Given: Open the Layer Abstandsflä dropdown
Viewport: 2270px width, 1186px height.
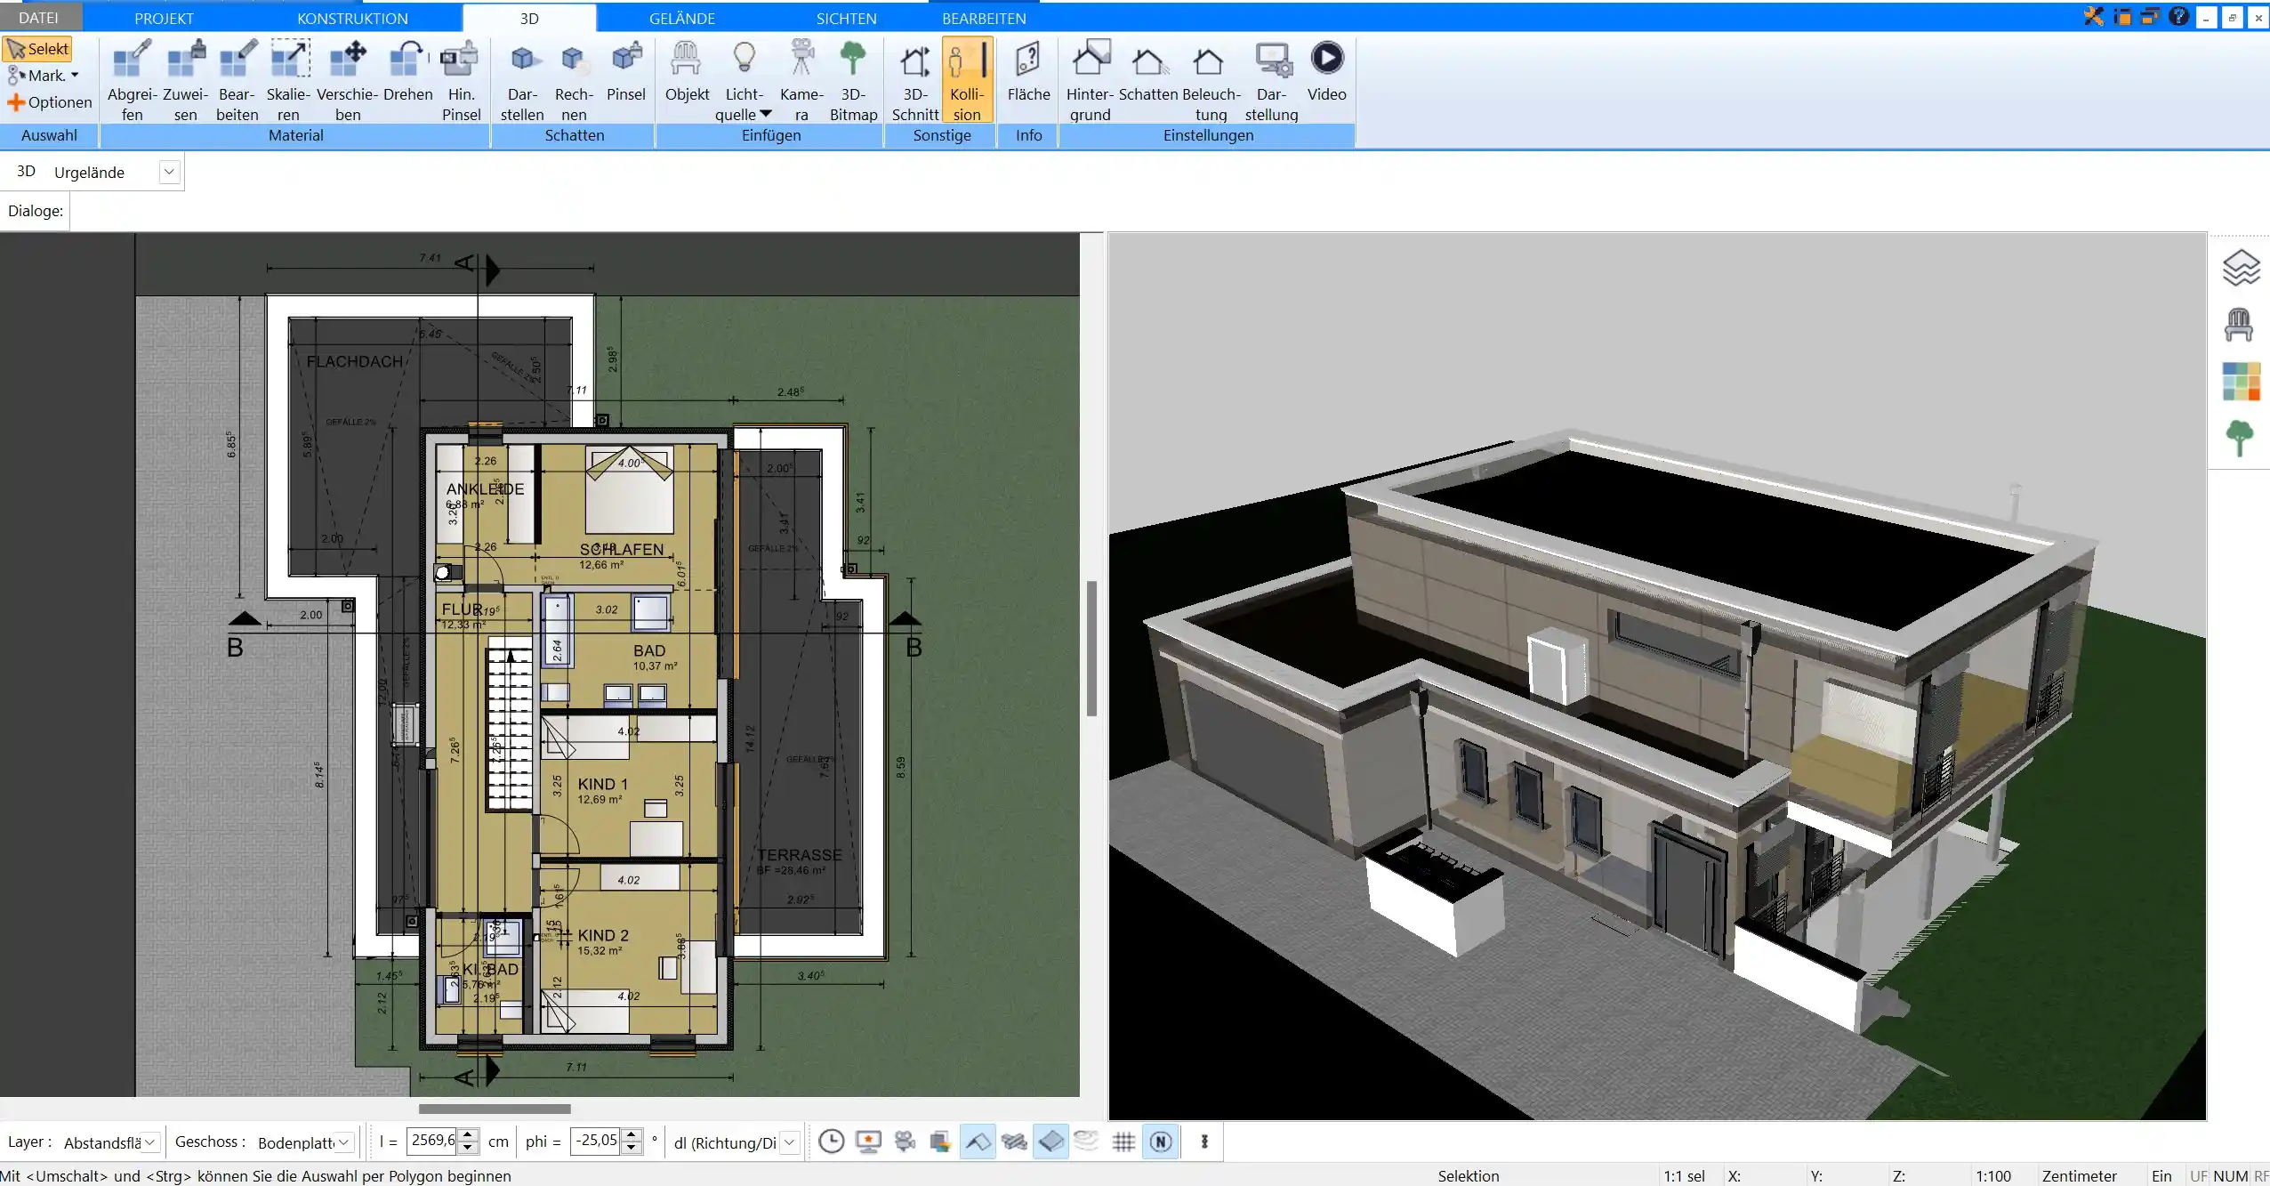Looking at the screenshot, I should (x=150, y=1142).
